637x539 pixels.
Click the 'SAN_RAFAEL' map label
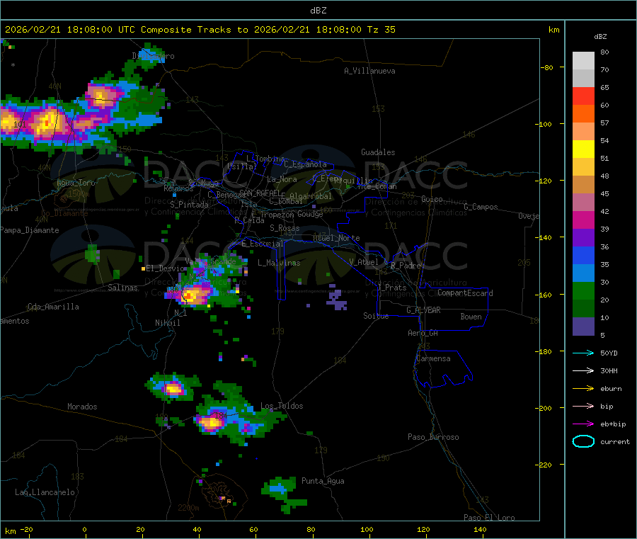[x=260, y=193]
